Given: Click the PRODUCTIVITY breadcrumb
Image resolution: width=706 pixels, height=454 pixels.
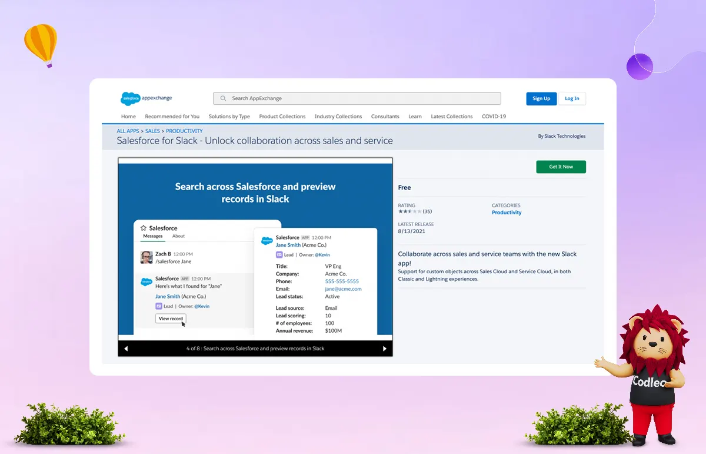Looking at the screenshot, I should [184, 131].
